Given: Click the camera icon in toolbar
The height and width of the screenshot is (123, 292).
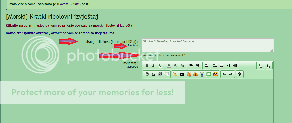Looking at the screenshot, I should 182,74.
